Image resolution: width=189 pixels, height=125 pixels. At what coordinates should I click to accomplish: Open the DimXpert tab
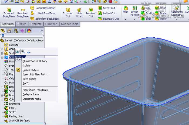click(51, 24)
